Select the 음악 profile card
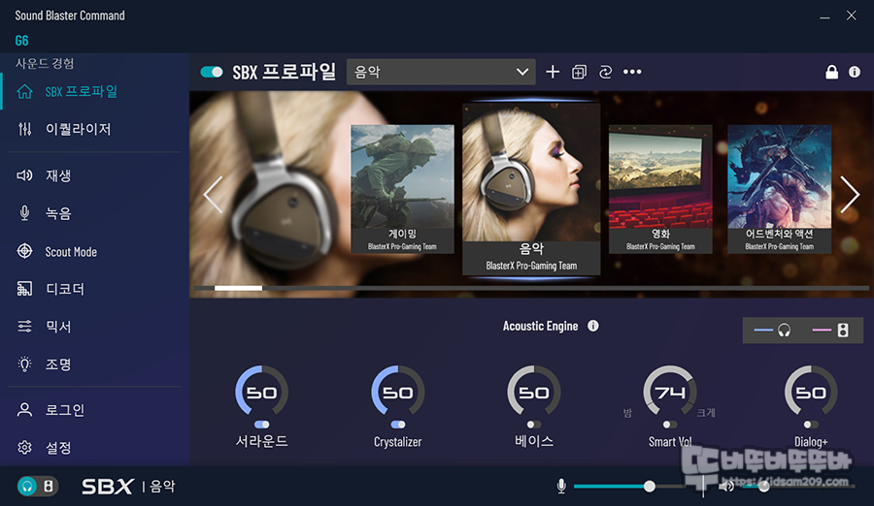The image size is (874, 506). click(x=531, y=189)
